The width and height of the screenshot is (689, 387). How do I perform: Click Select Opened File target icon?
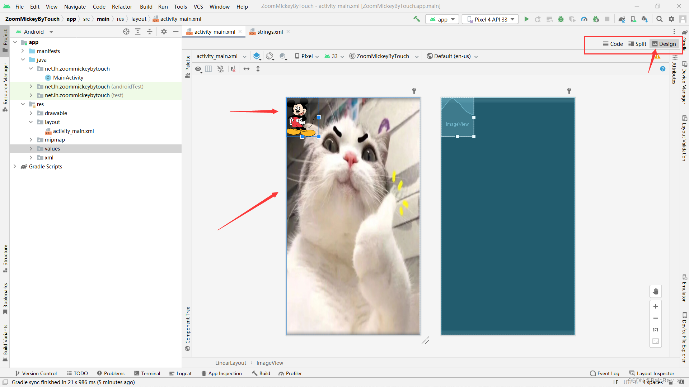coord(126,32)
